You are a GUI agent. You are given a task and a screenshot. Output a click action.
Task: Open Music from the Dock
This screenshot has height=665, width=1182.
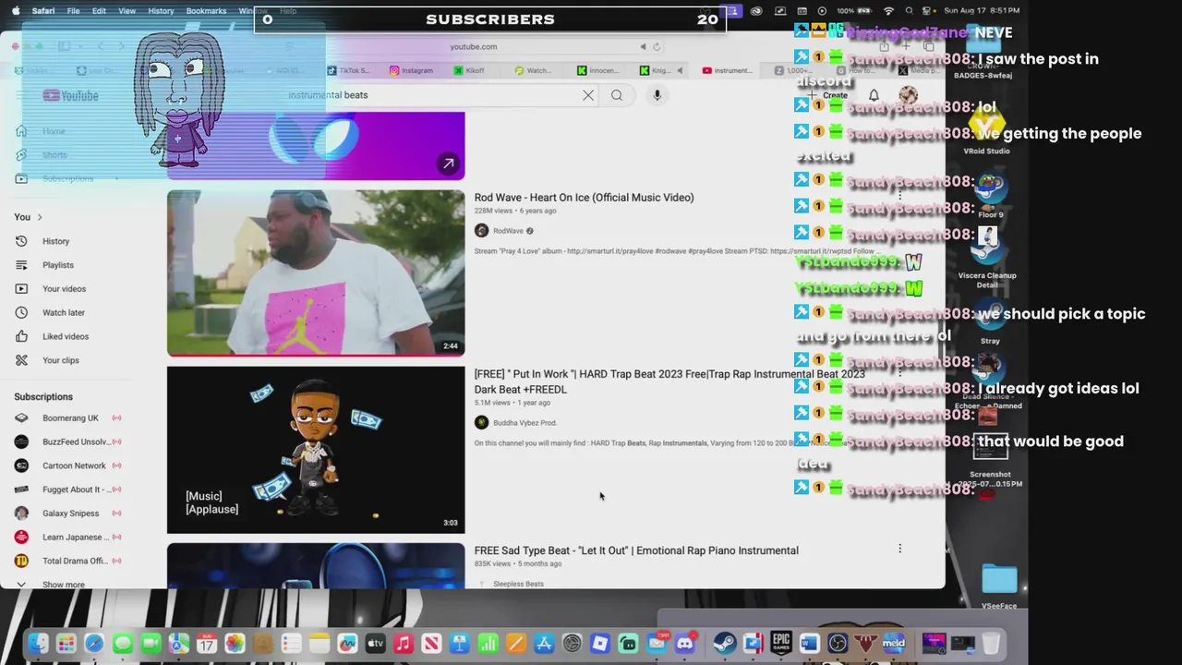[x=404, y=644]
